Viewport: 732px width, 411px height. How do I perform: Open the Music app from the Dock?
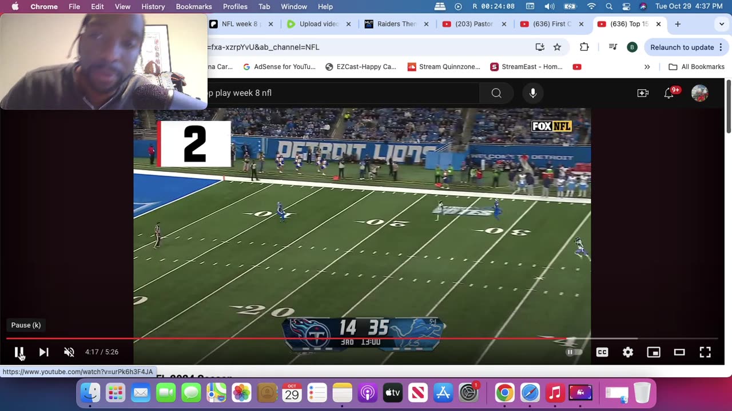tap(555, 393)
